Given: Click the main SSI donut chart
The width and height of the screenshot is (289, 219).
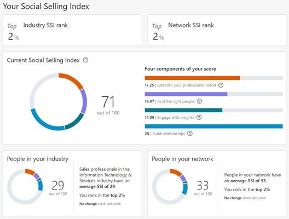Looking at the screenshot, I should click(x=59, y=102).
